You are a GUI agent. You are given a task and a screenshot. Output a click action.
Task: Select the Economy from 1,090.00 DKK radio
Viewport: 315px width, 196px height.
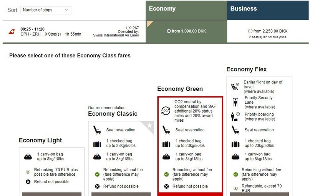(x=169, y=31)
